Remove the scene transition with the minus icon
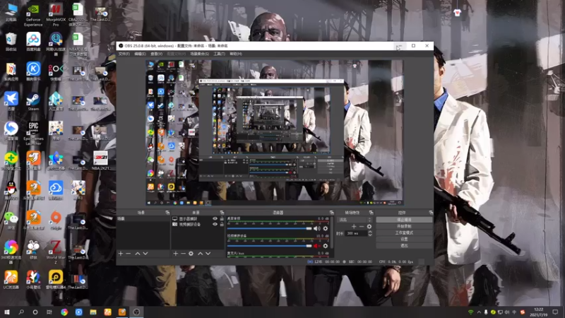565x318 pixels. (x=362, y=226)
